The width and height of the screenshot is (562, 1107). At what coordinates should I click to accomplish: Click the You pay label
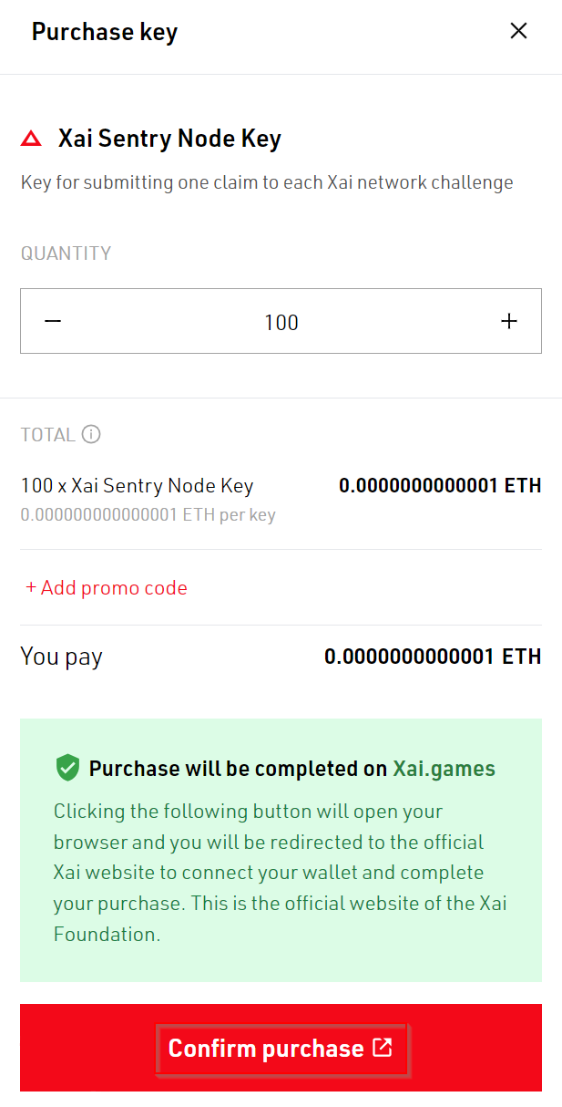[61, 657]
